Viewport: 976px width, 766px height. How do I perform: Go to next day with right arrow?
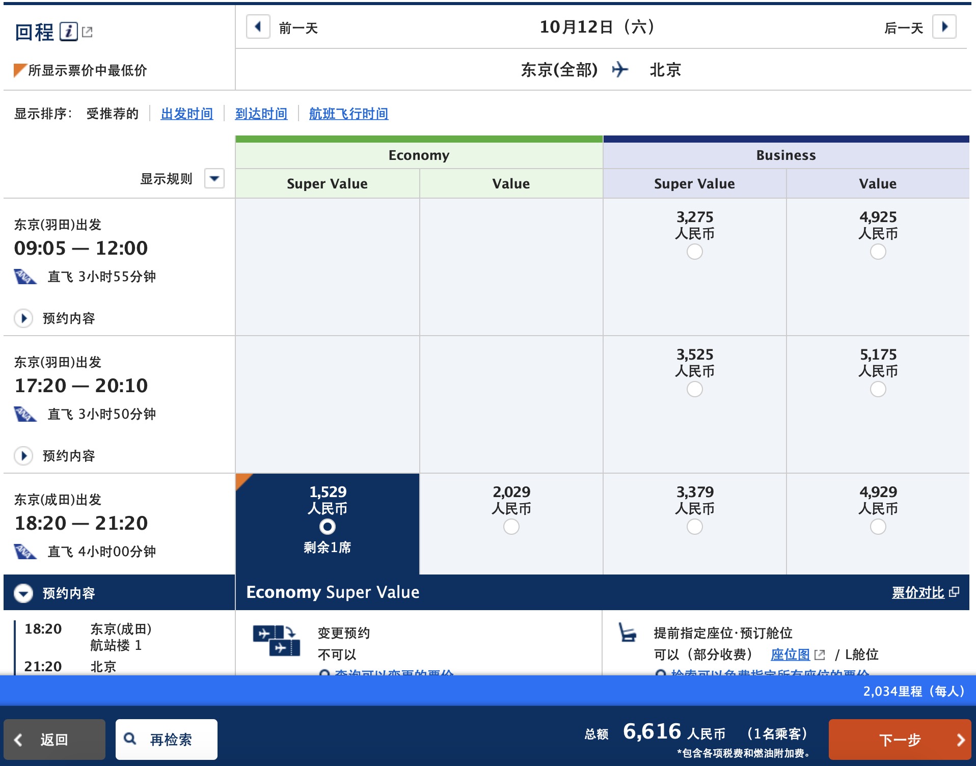coord(944,26)
